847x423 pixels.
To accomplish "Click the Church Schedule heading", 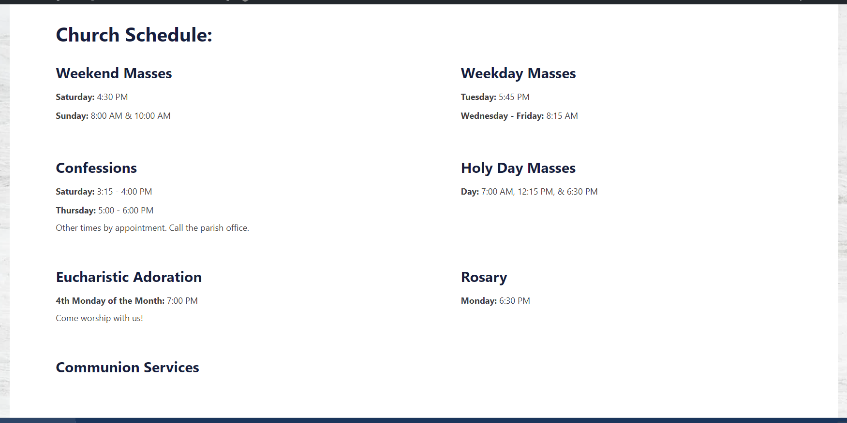I will click(134, 35).
